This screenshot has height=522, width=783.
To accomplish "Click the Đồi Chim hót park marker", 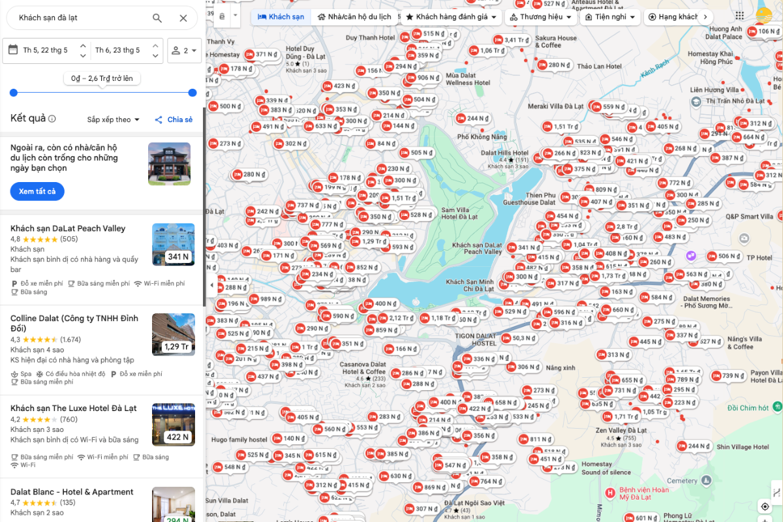I will (x=776, y=407).
